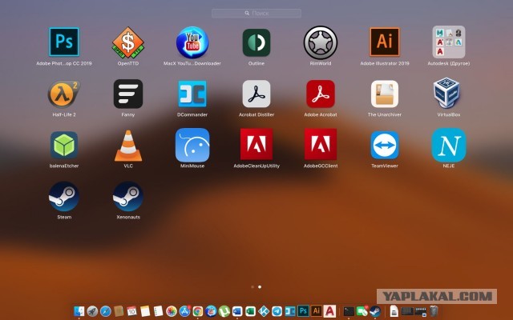Launch Half-Life 2
This screenshot has width=513, height=320.
[64, 94]
